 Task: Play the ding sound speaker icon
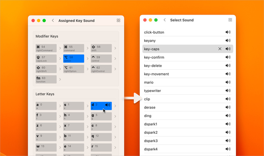(x=228, y=115)
